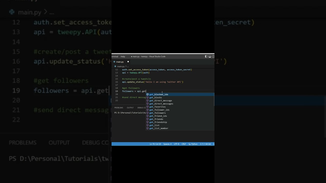
Task: Switch to the main.py editor tab
Action: coord(121,62)
